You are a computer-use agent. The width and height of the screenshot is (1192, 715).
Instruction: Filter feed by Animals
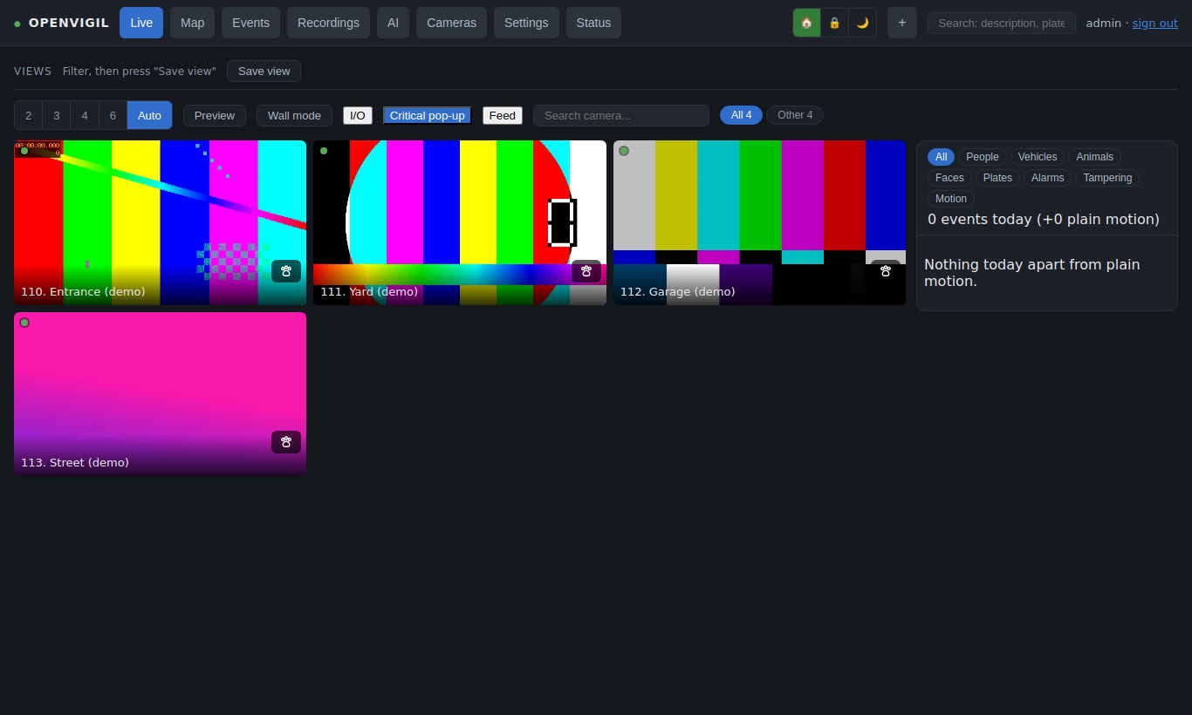pos(1094,157)
